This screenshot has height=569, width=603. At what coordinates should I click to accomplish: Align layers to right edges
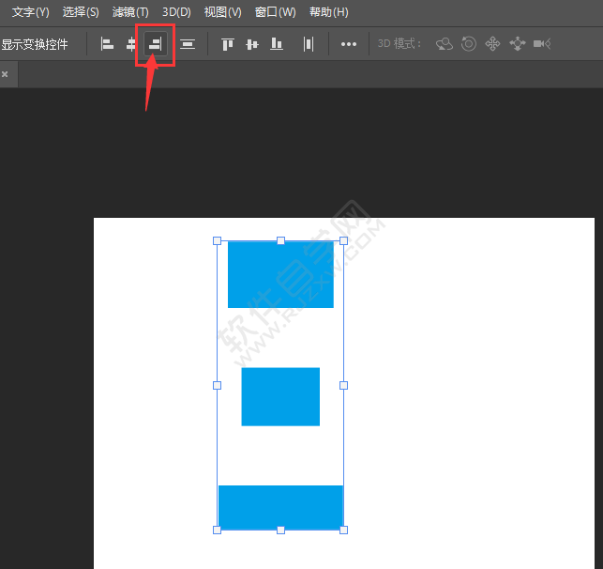click(156, 44)
